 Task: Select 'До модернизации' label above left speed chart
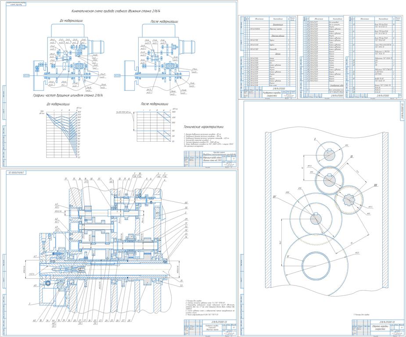click(58, 104)
